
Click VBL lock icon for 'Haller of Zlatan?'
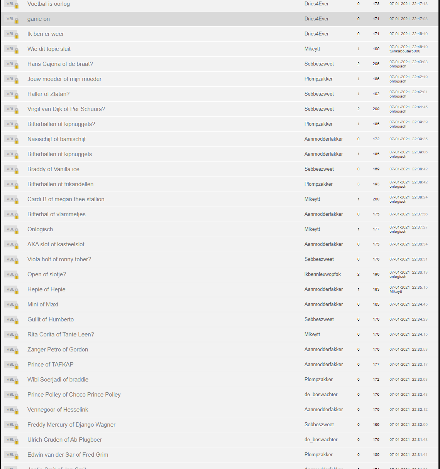(x=11, y=94)
